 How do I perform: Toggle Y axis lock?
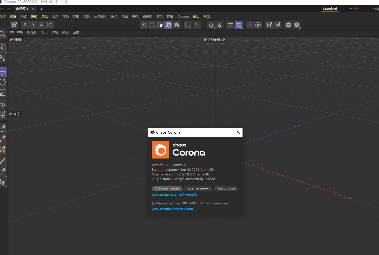[x=33, y=25]
